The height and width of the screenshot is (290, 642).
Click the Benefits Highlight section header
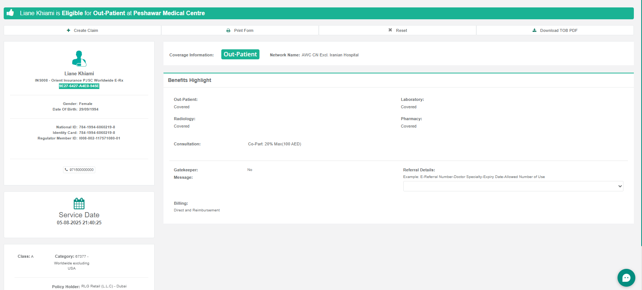coord(189,80)
